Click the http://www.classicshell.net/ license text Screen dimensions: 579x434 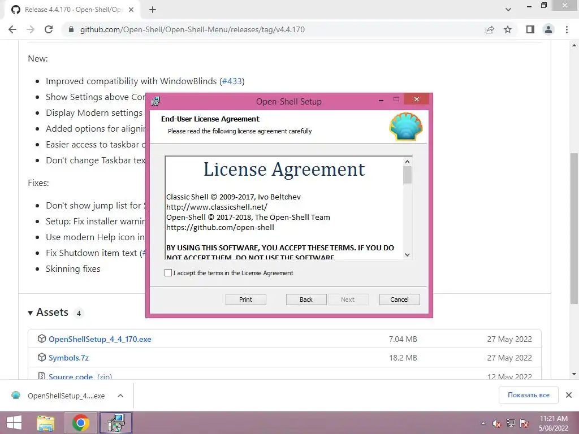pyautogui.click(x=217, y=207)
